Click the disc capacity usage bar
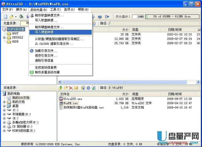 click(x=172, y=17)
